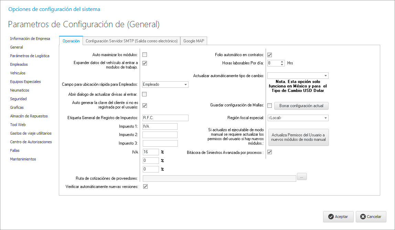The width and height of the screenshot is (395, 230).
Task: Toggle Verificar automáticamente nuevas versiones
Action: (145, 187)
